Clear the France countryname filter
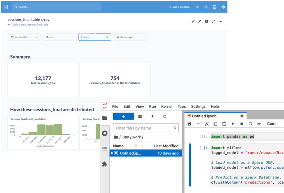The image size is (284, 193). click(x=107, y=37)
